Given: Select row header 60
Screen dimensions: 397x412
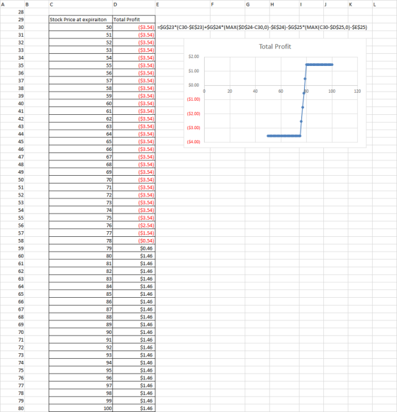Looking at the screenshot, I should click(x=12, y=256).
